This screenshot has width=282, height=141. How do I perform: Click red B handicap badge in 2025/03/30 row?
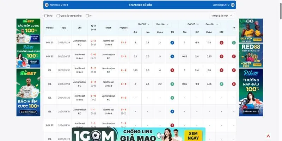[x=221, y=70]
